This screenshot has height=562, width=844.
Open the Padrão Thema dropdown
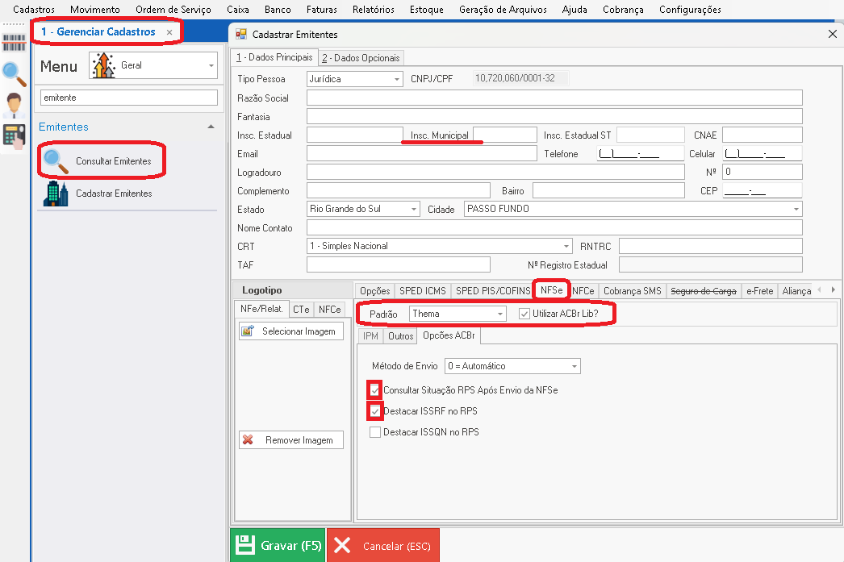[500, 314]
